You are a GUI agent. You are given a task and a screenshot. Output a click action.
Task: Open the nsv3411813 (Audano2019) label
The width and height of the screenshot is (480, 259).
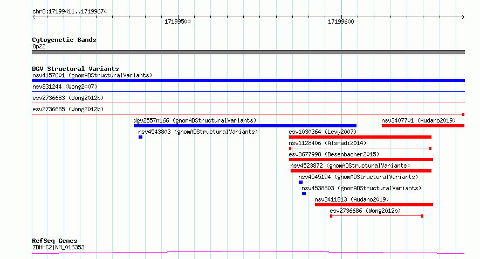[352, 199]
